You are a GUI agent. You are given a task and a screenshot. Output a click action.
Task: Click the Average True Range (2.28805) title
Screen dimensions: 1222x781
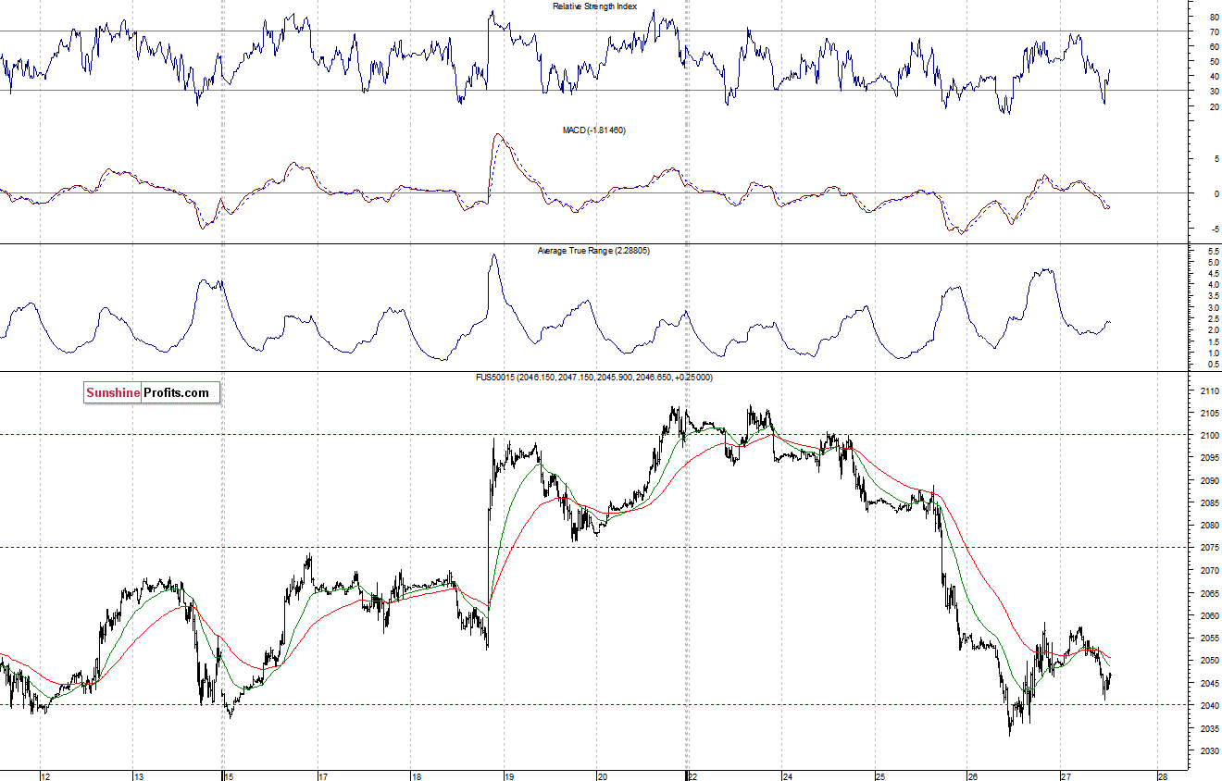point(593,251)
